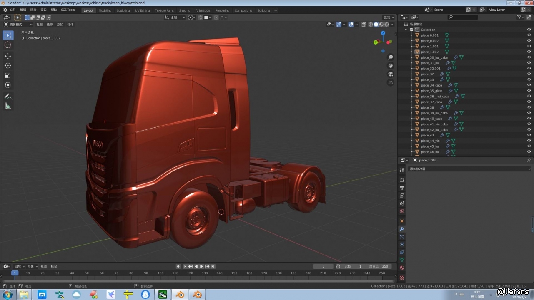Expand the piece_30_hui_caba tree item
534x300 pixels.
411,57
